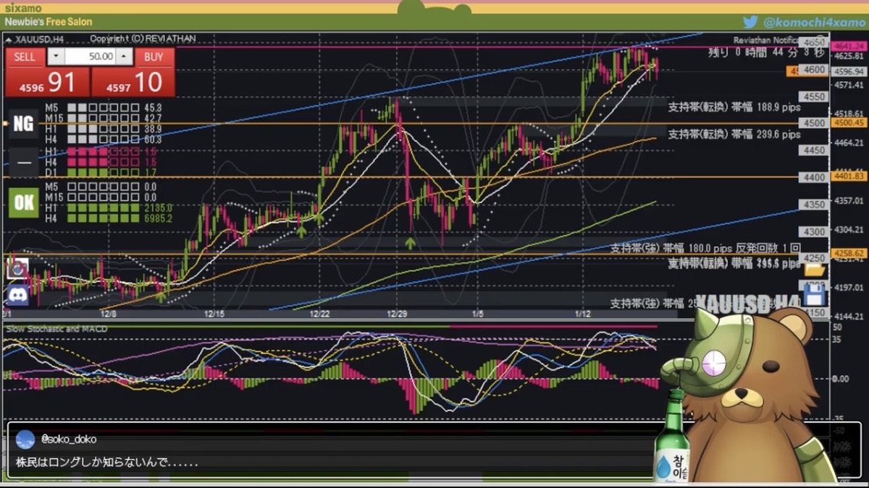Image resolution: width=869 pixels, height=488 pixels.
Task: Click the remaining time countdown 44 分
Action: 765,52
